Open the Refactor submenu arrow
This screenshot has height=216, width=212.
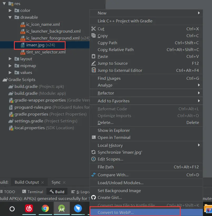pos(199,93)
